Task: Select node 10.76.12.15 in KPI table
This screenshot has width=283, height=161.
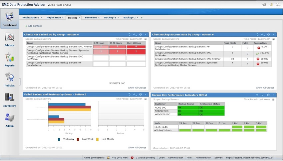Action: [161, 127]
